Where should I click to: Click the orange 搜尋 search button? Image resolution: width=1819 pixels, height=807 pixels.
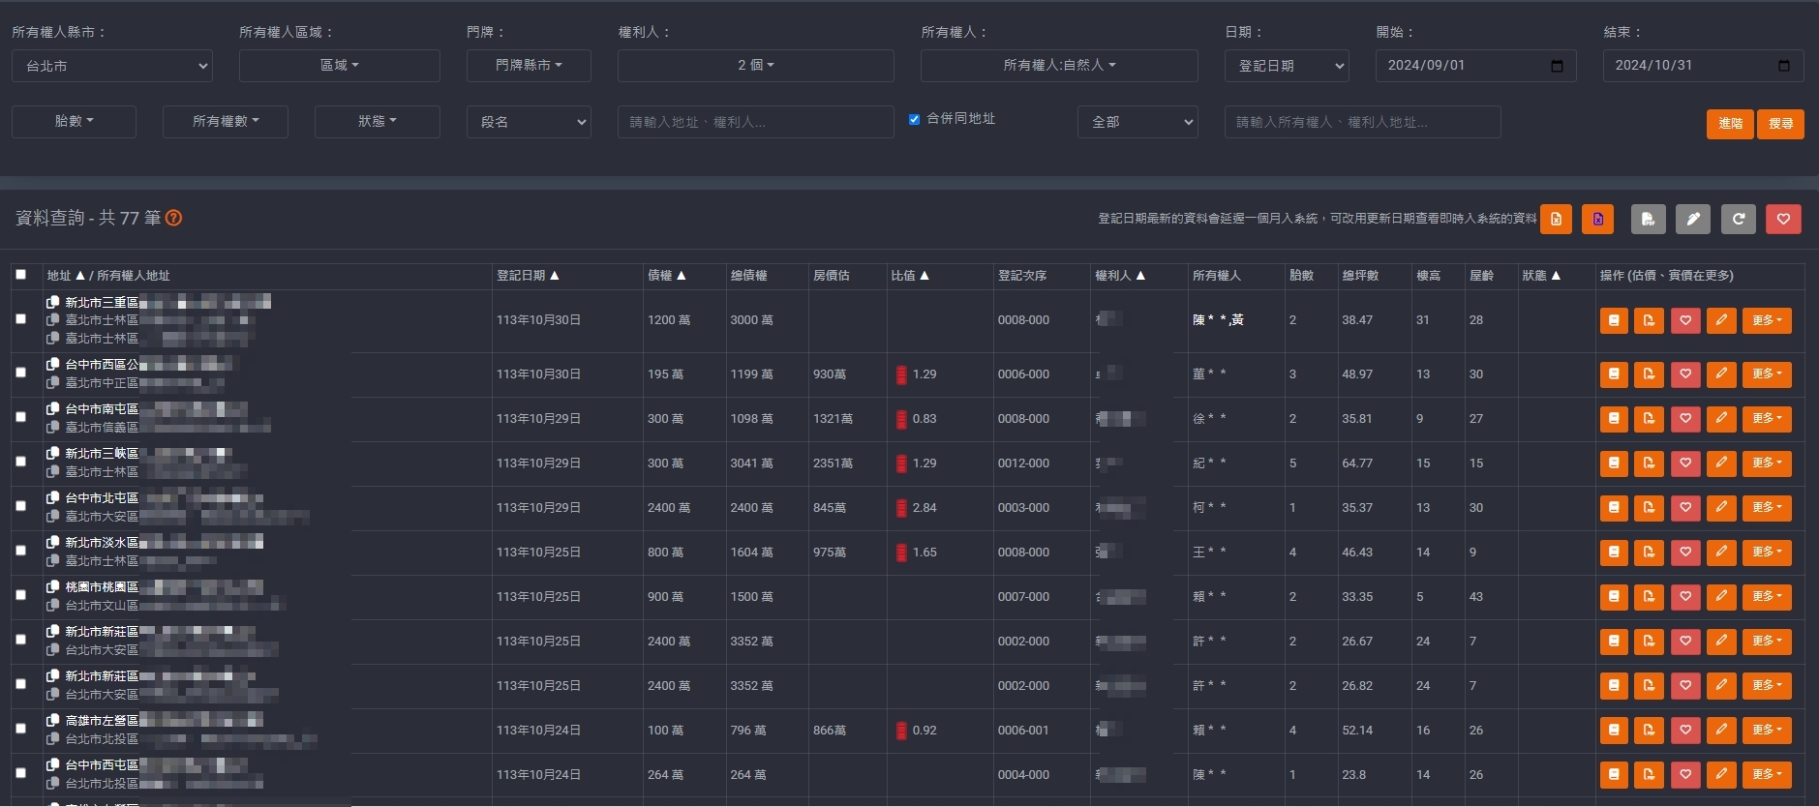click(1780, 124)
